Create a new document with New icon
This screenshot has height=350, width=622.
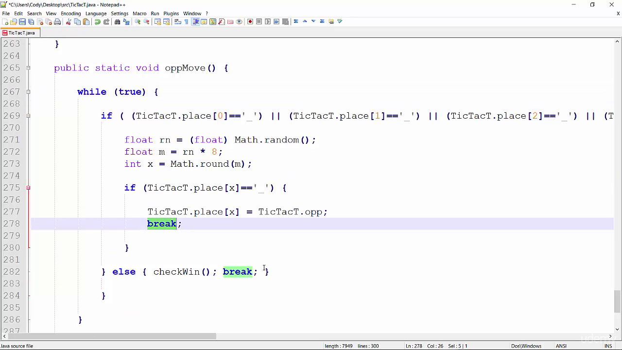click(5, 21)
